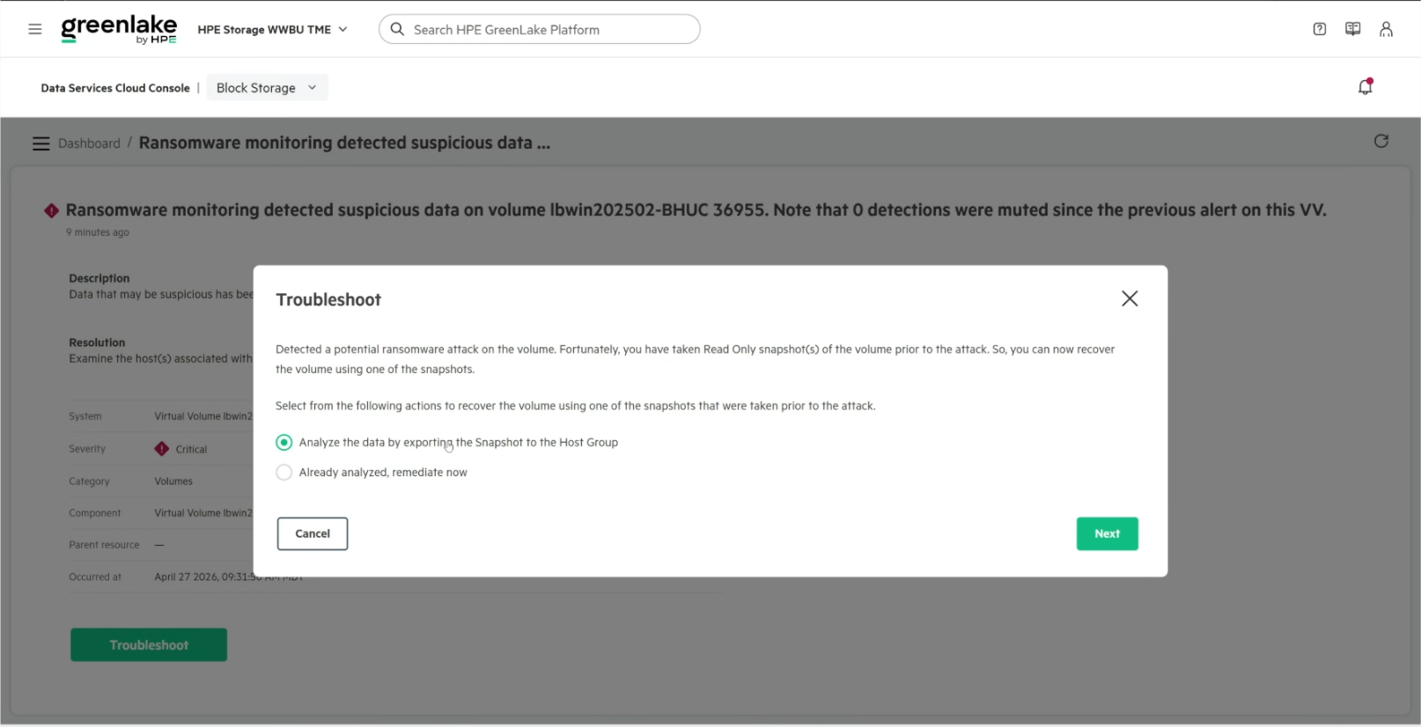This screenshot has width=1421, height=727.
Task: Open the notifications bell icon
Action: click(1366, 86)
